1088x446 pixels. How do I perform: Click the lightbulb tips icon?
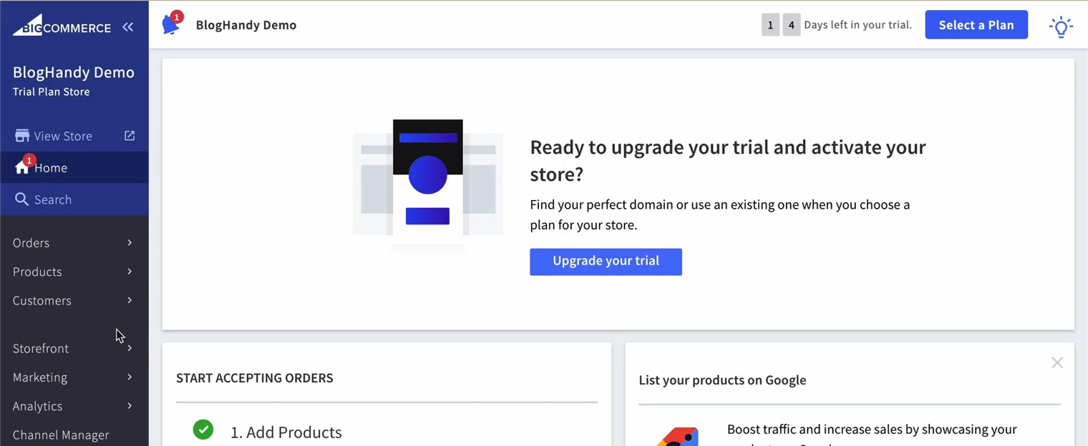click(1061, 27)
